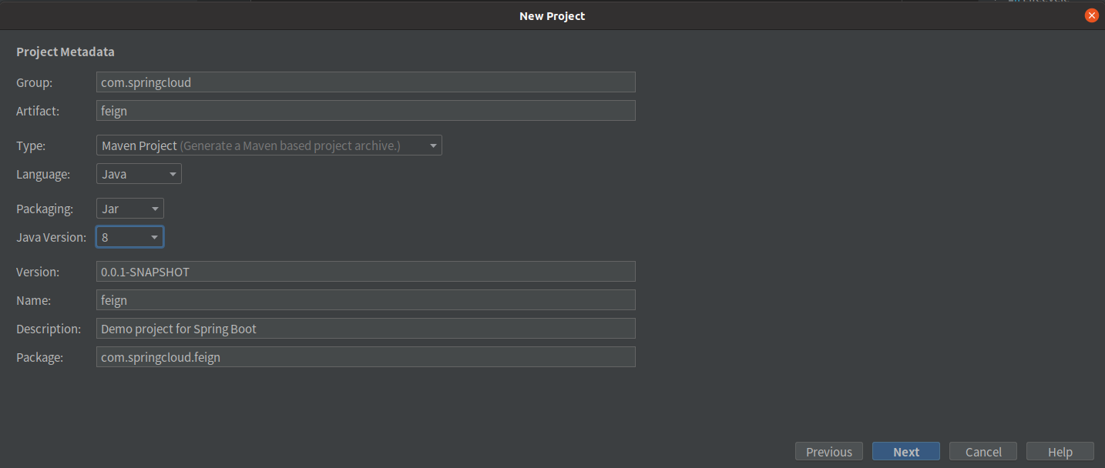This screenshot has width=1105, height=468.
Task: Expand the Language dropdown
Action: click(x=139, y=174)
